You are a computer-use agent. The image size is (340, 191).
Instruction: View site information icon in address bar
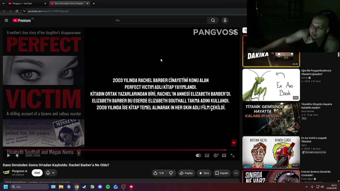[24, 11]
